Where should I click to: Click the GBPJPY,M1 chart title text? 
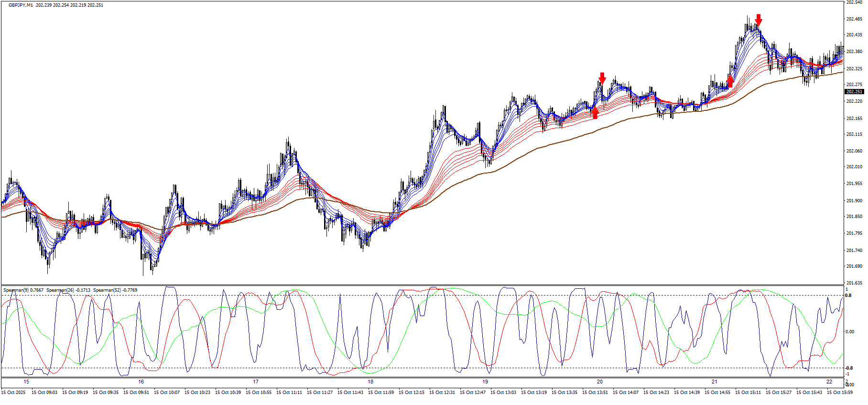click(21, 5)
